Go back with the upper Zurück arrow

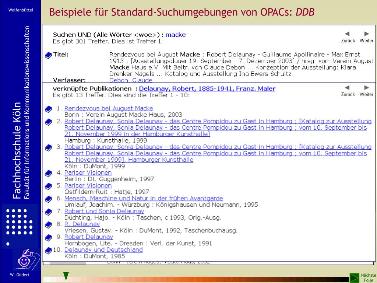pos(347,34)
